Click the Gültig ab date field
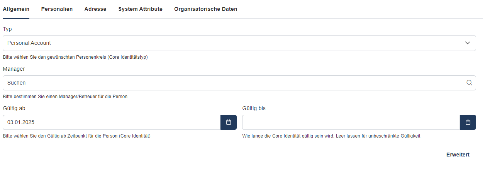This screenshot has height=170, width=485. tap(111, 122)
